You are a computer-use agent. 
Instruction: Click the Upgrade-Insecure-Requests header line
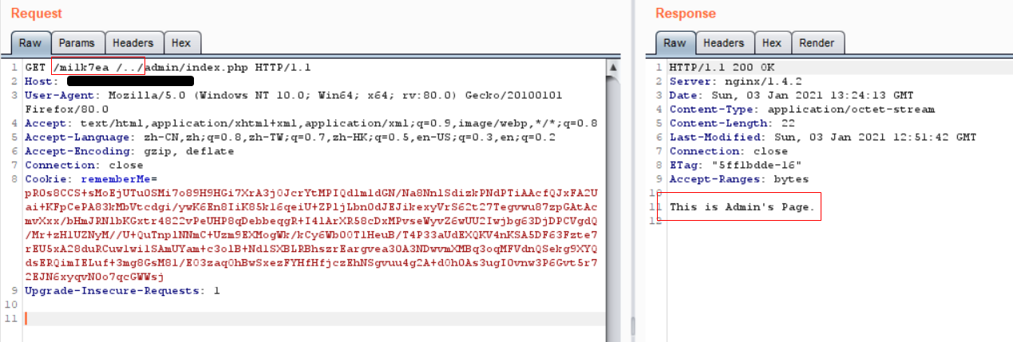pyautogui.click(x=120, y=291)
